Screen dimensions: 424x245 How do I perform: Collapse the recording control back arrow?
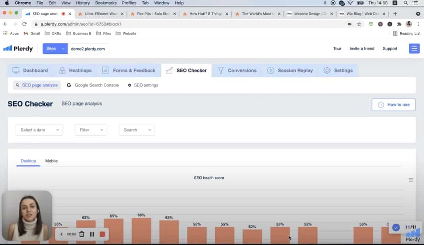61,234
